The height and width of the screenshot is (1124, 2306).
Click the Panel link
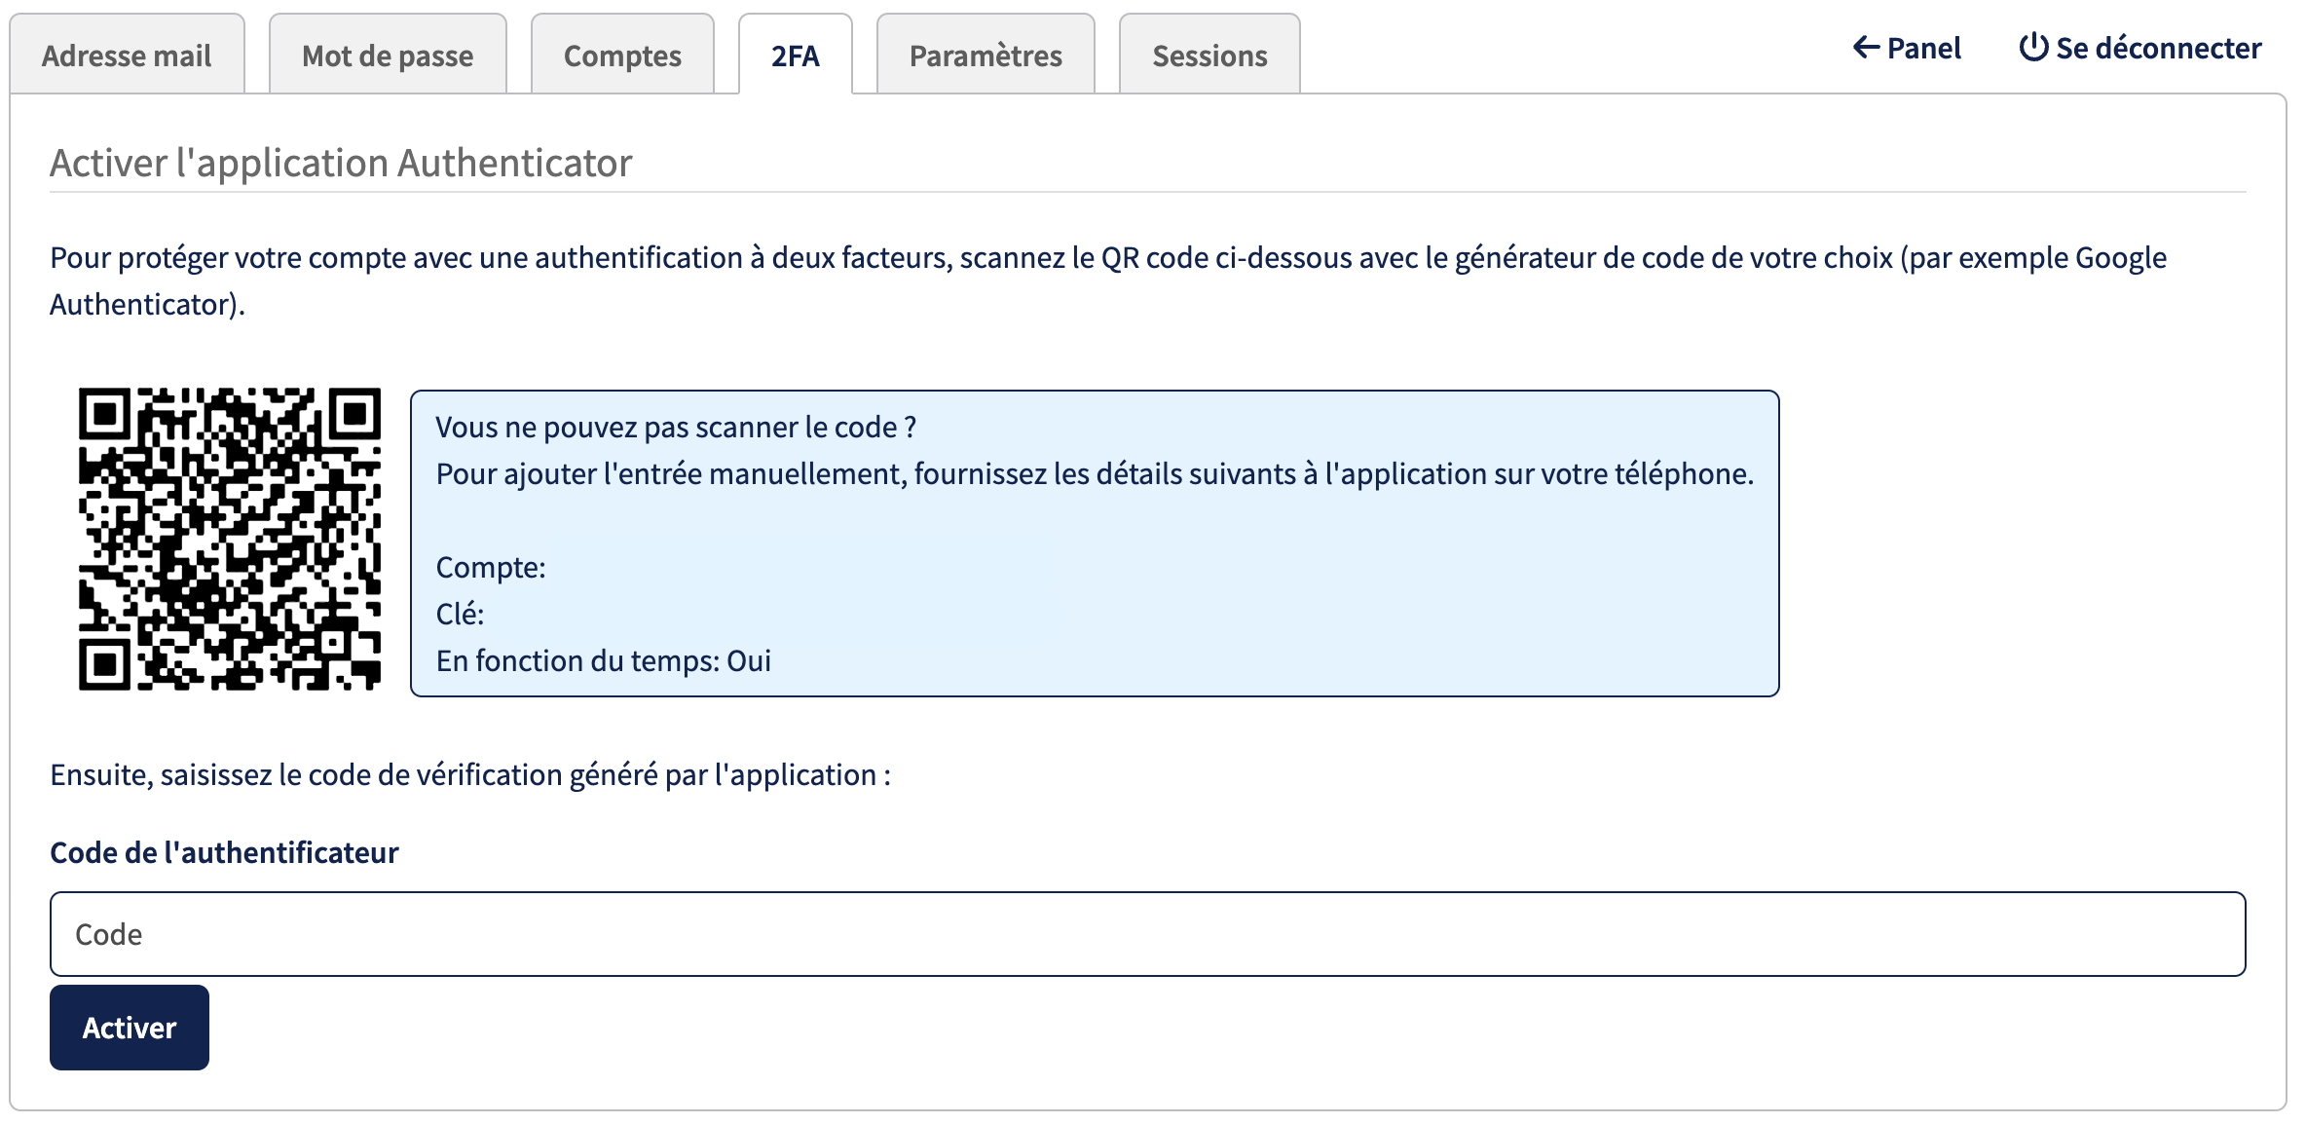pos(1907,48)
